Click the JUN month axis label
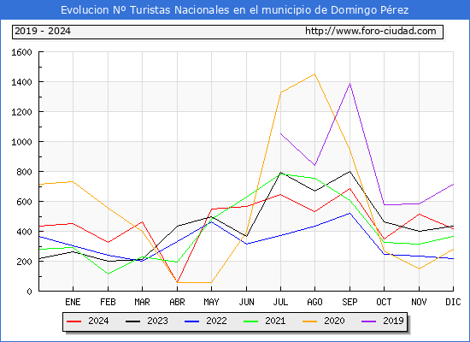Screen dimensions: 470x342 246,302
